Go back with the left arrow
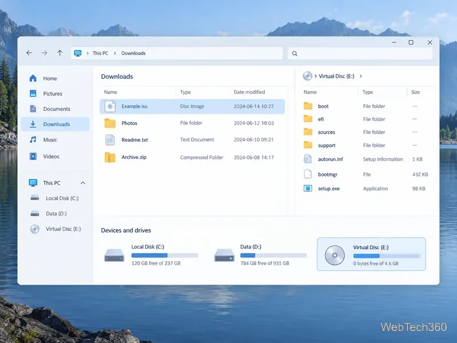The height and width of the screenshot is (343, 457). click(x=29, y=53)
